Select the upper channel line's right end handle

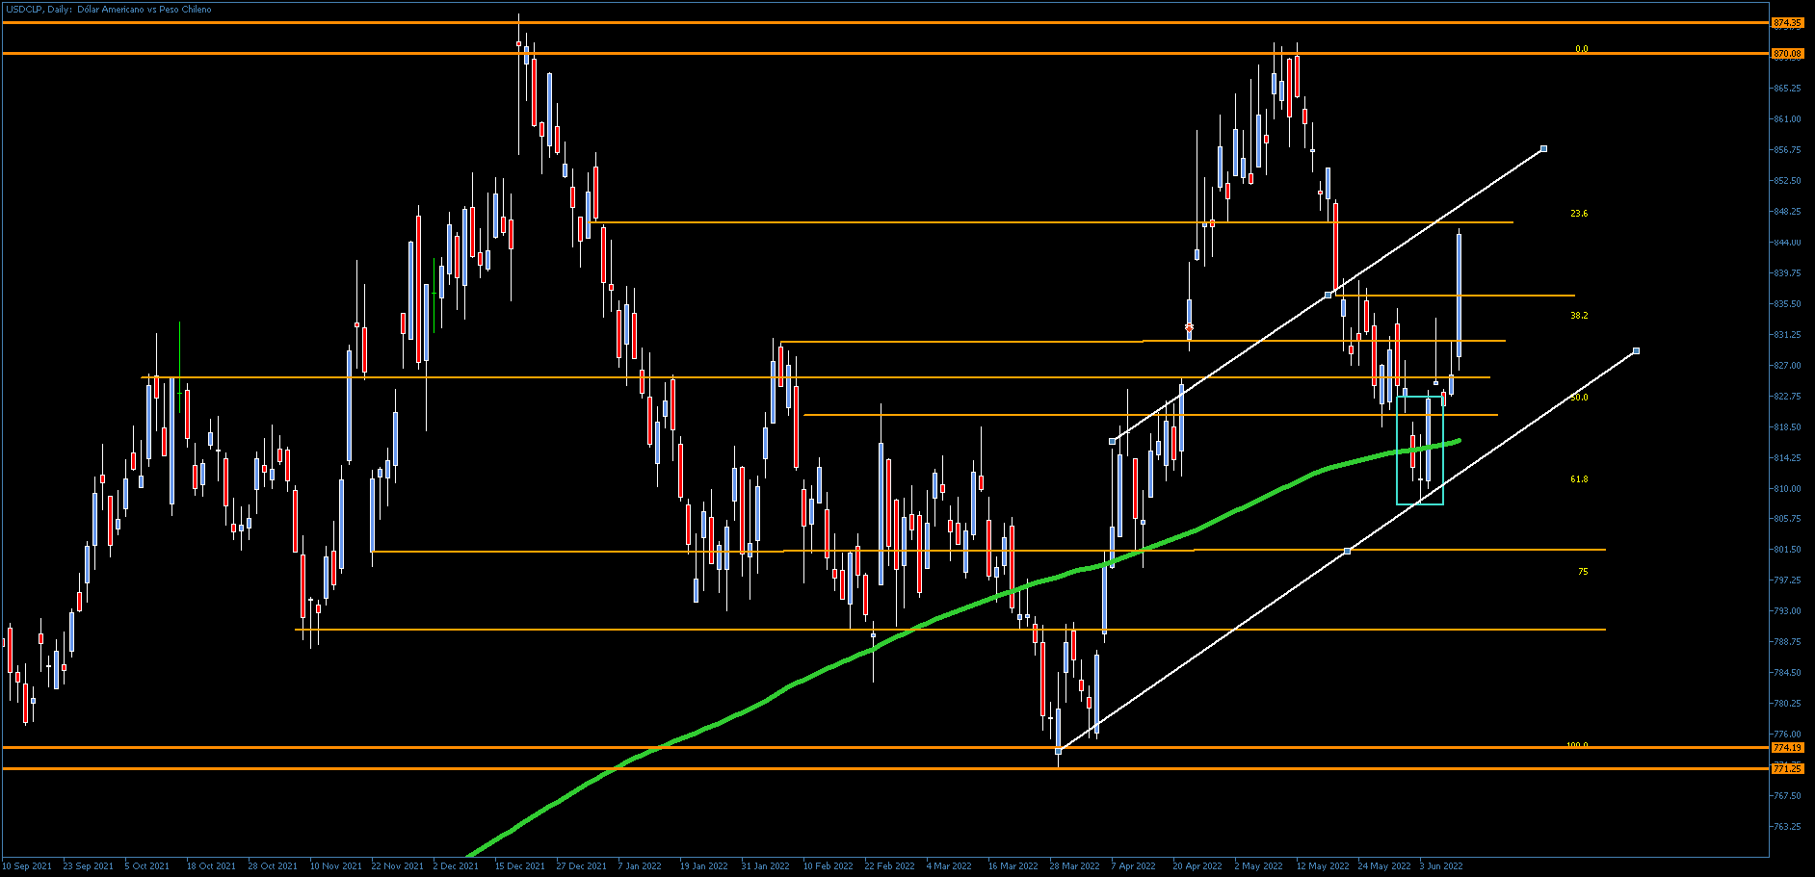1543,148
